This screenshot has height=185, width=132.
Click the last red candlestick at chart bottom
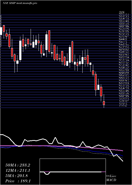point(104,103)
